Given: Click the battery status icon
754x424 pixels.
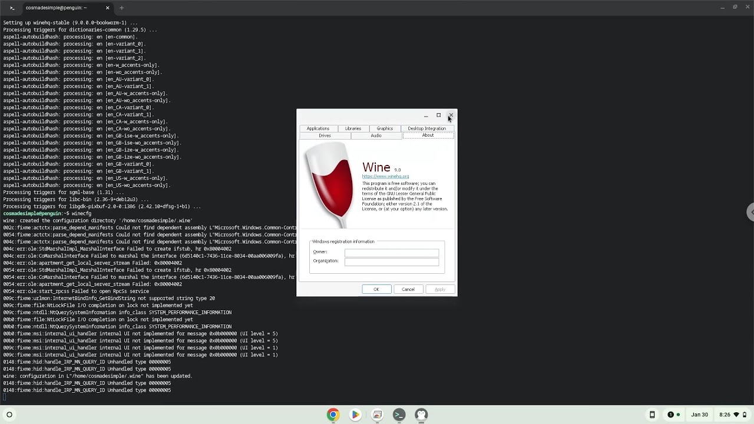Looking at the screenshot, I should click(x=745, y=415).
